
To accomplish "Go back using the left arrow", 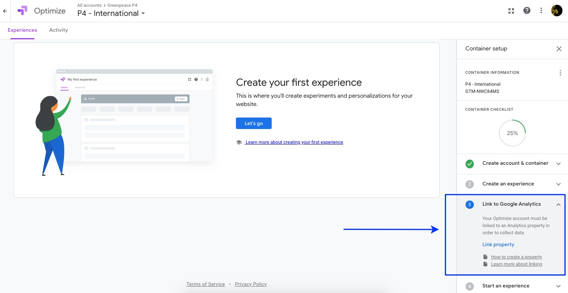I will coord(5,11).
